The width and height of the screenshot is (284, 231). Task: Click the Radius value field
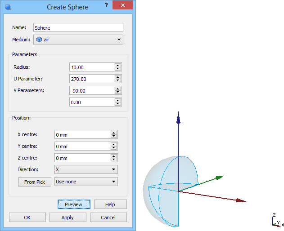pos(92,67)
